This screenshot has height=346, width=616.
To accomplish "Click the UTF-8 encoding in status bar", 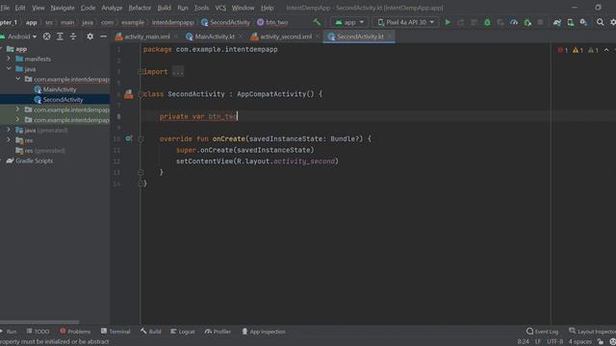I will (554, 342).
